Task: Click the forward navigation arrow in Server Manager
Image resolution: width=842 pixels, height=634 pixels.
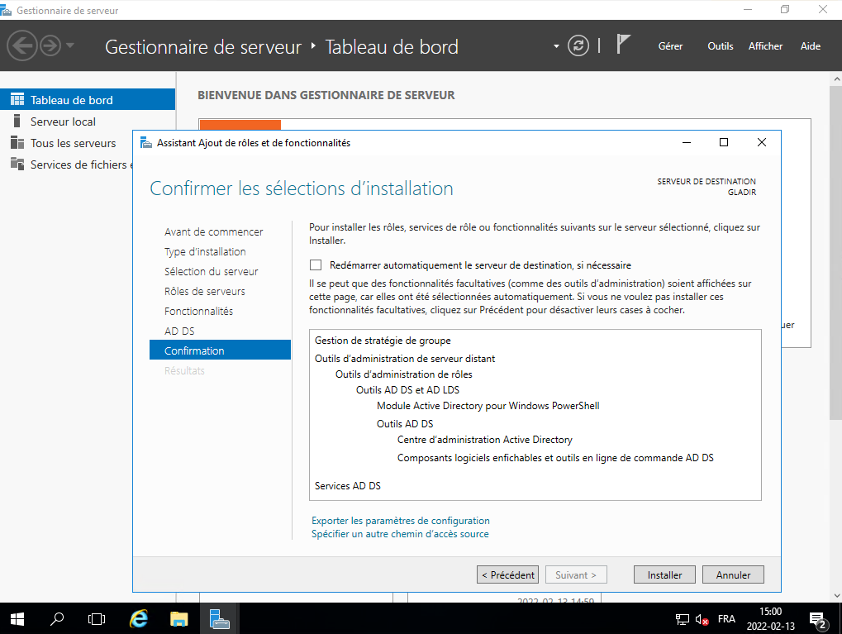Action: click(x=50, y=45)
